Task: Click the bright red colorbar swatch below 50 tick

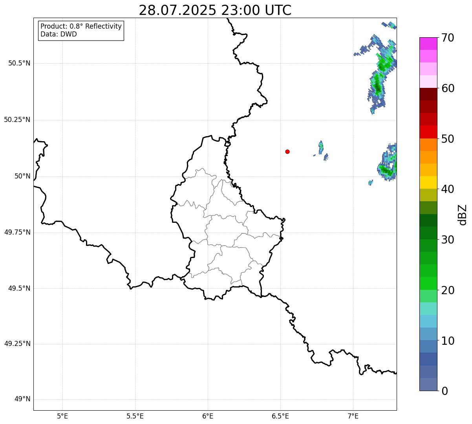Action: 428,132
